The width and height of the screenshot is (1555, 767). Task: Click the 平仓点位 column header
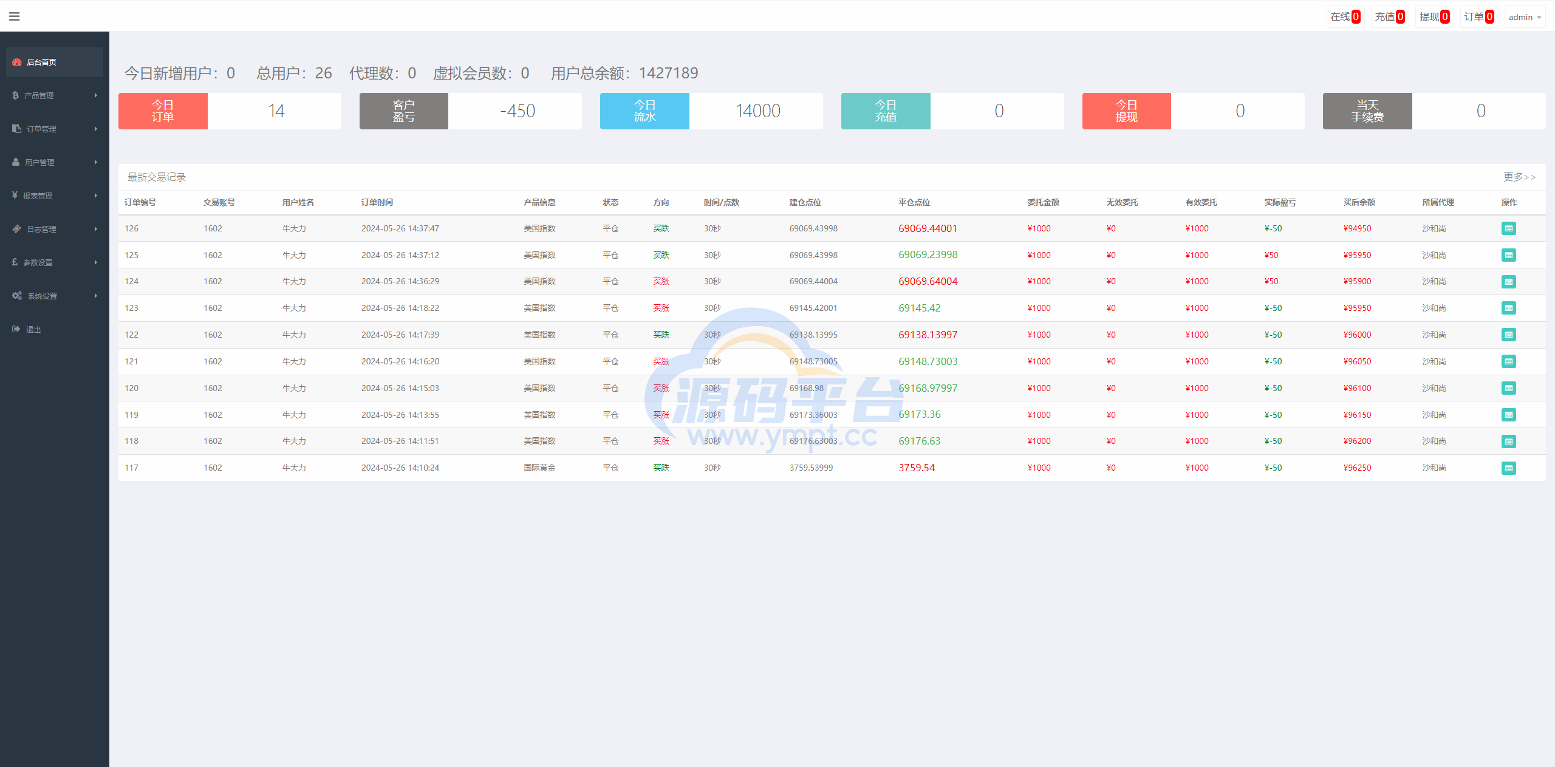[x=914, y=202]
